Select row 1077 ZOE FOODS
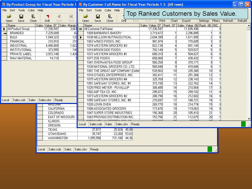Image resolution: width=252 pixels, height=189 pixels. coord(149,58)
